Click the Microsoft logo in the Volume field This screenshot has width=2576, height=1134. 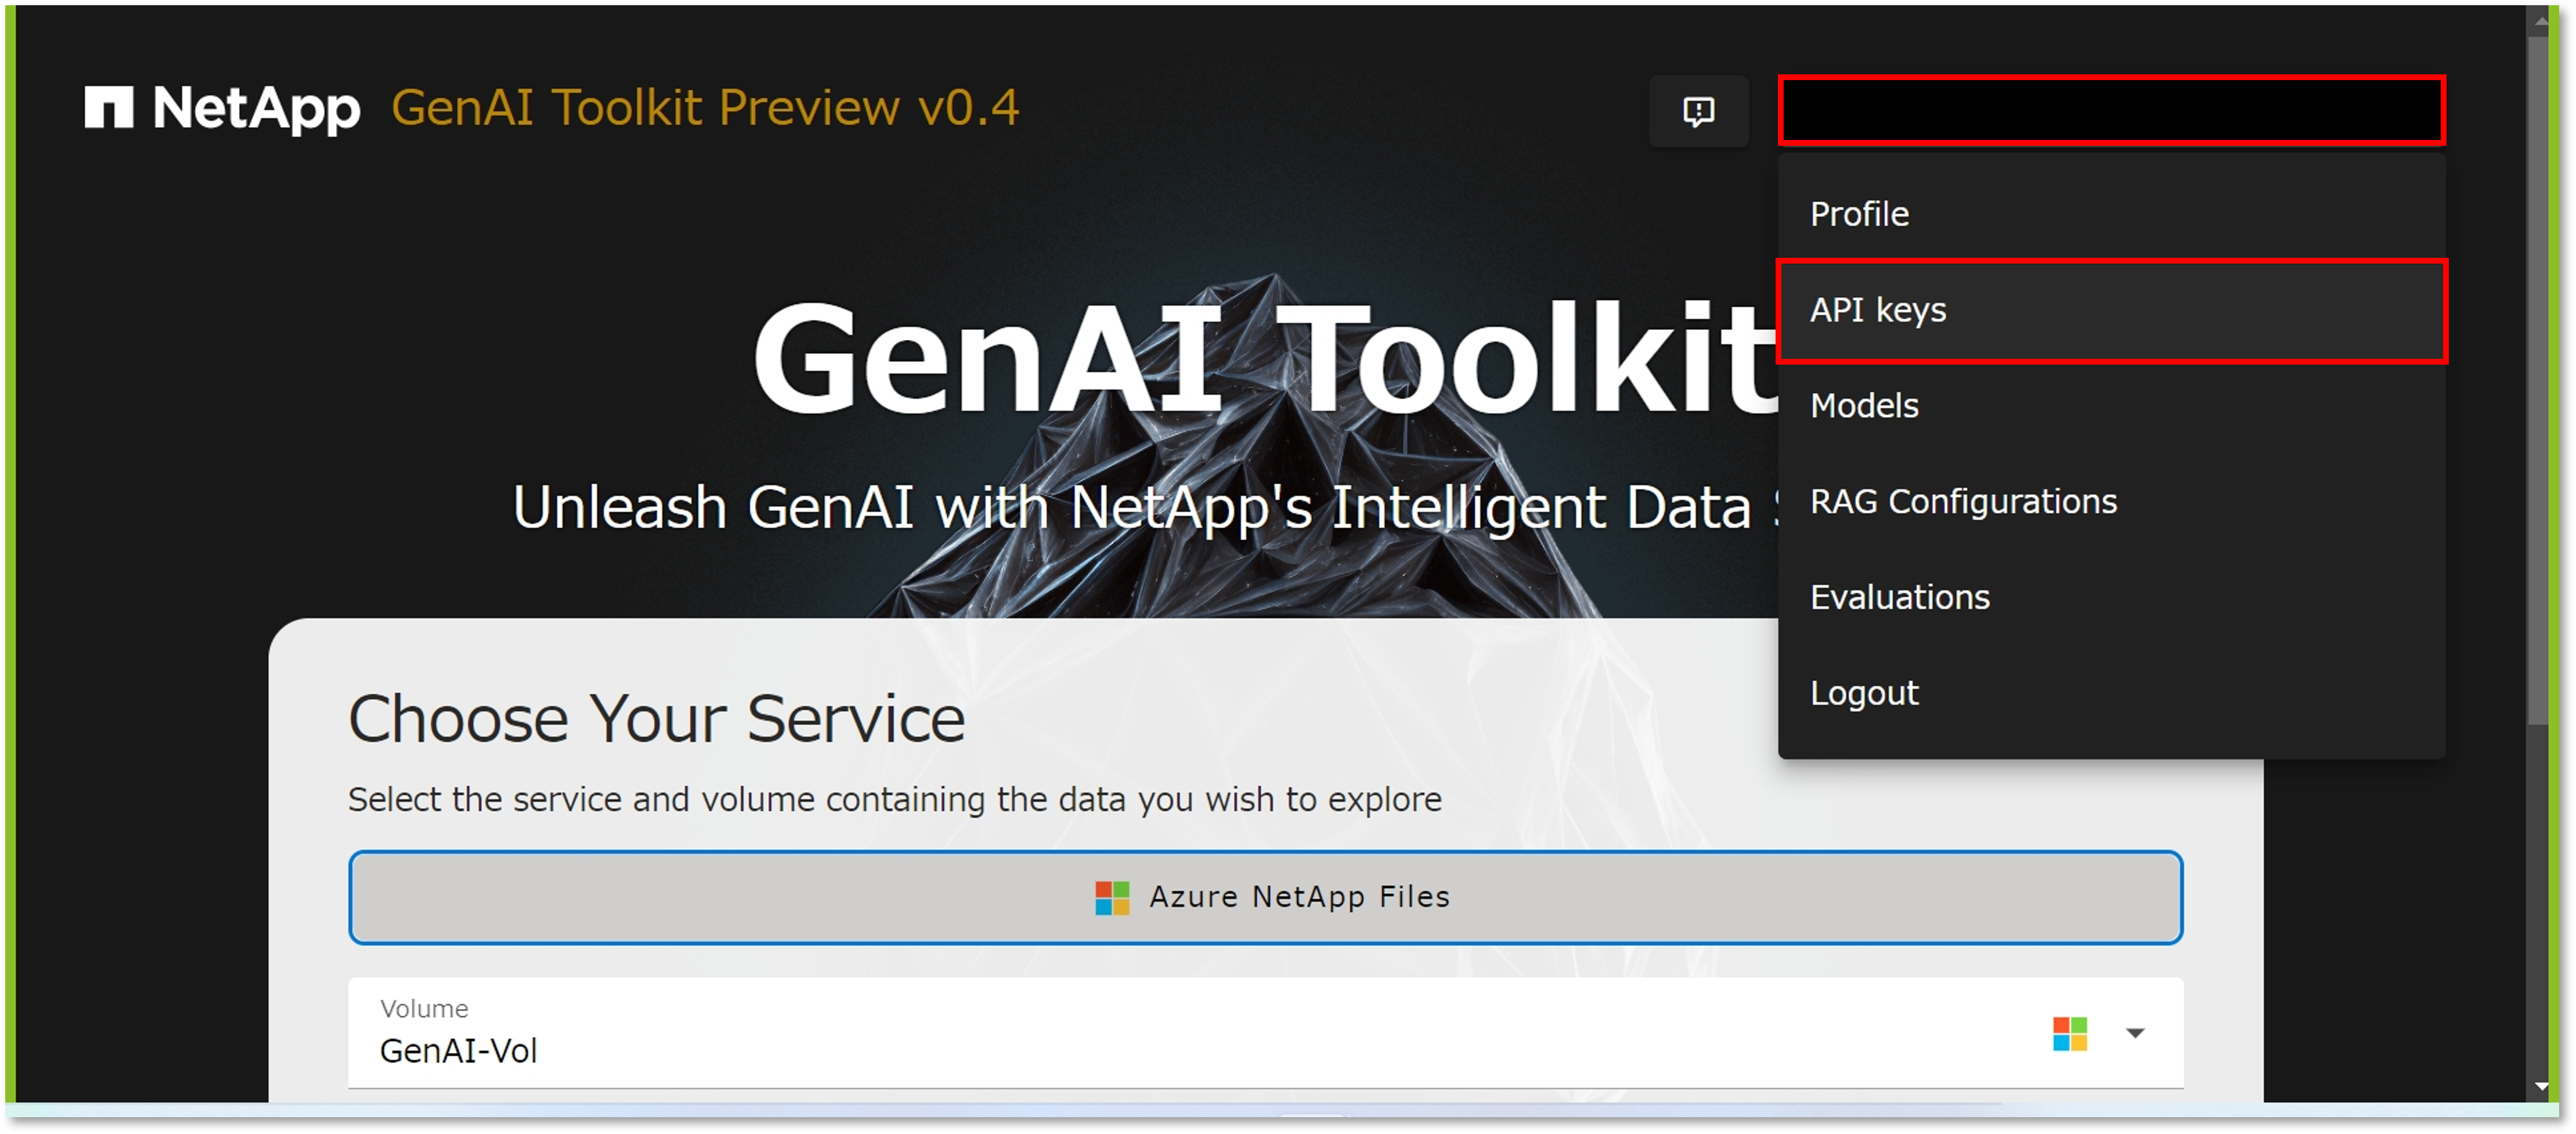tap(2069, 1034)
